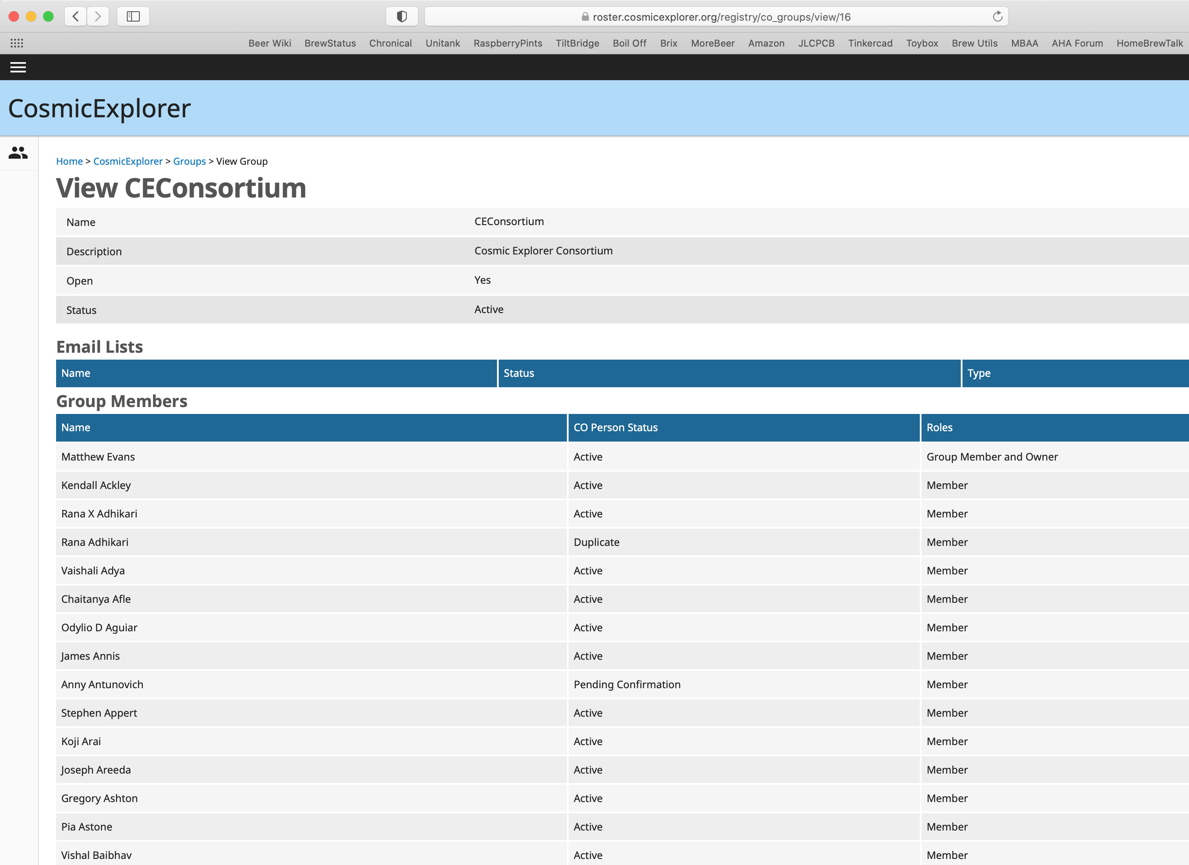Click the privacy shield icon
Viewport: 1189px width, 865px height.
402,16
